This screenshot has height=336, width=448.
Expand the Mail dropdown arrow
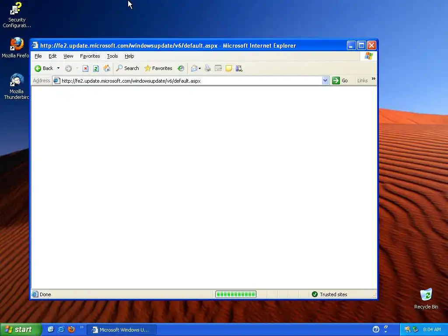click(199, 68)
